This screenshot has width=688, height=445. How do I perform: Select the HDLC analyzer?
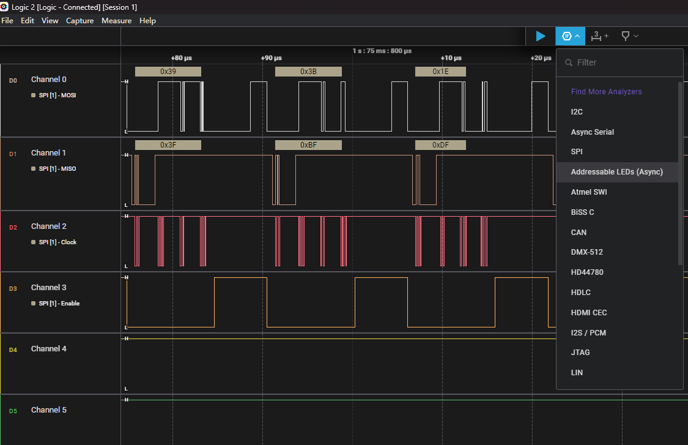point(617,293)
